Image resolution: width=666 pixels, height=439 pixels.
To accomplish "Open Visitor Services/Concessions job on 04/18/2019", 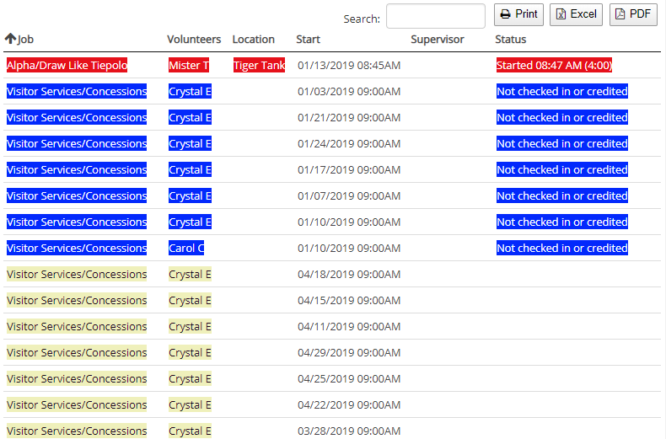I will (77, 275).
